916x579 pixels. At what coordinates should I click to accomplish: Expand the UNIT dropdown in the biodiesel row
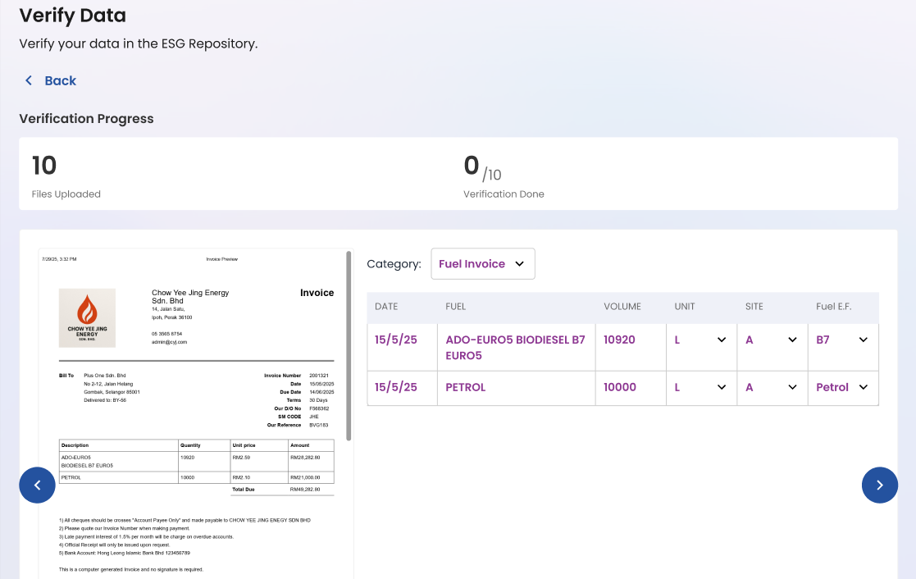(x=720, y=339)
